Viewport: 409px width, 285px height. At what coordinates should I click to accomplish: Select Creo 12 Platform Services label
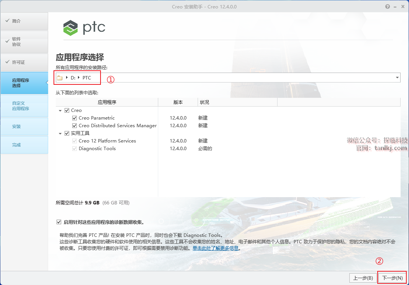point(107,141)
